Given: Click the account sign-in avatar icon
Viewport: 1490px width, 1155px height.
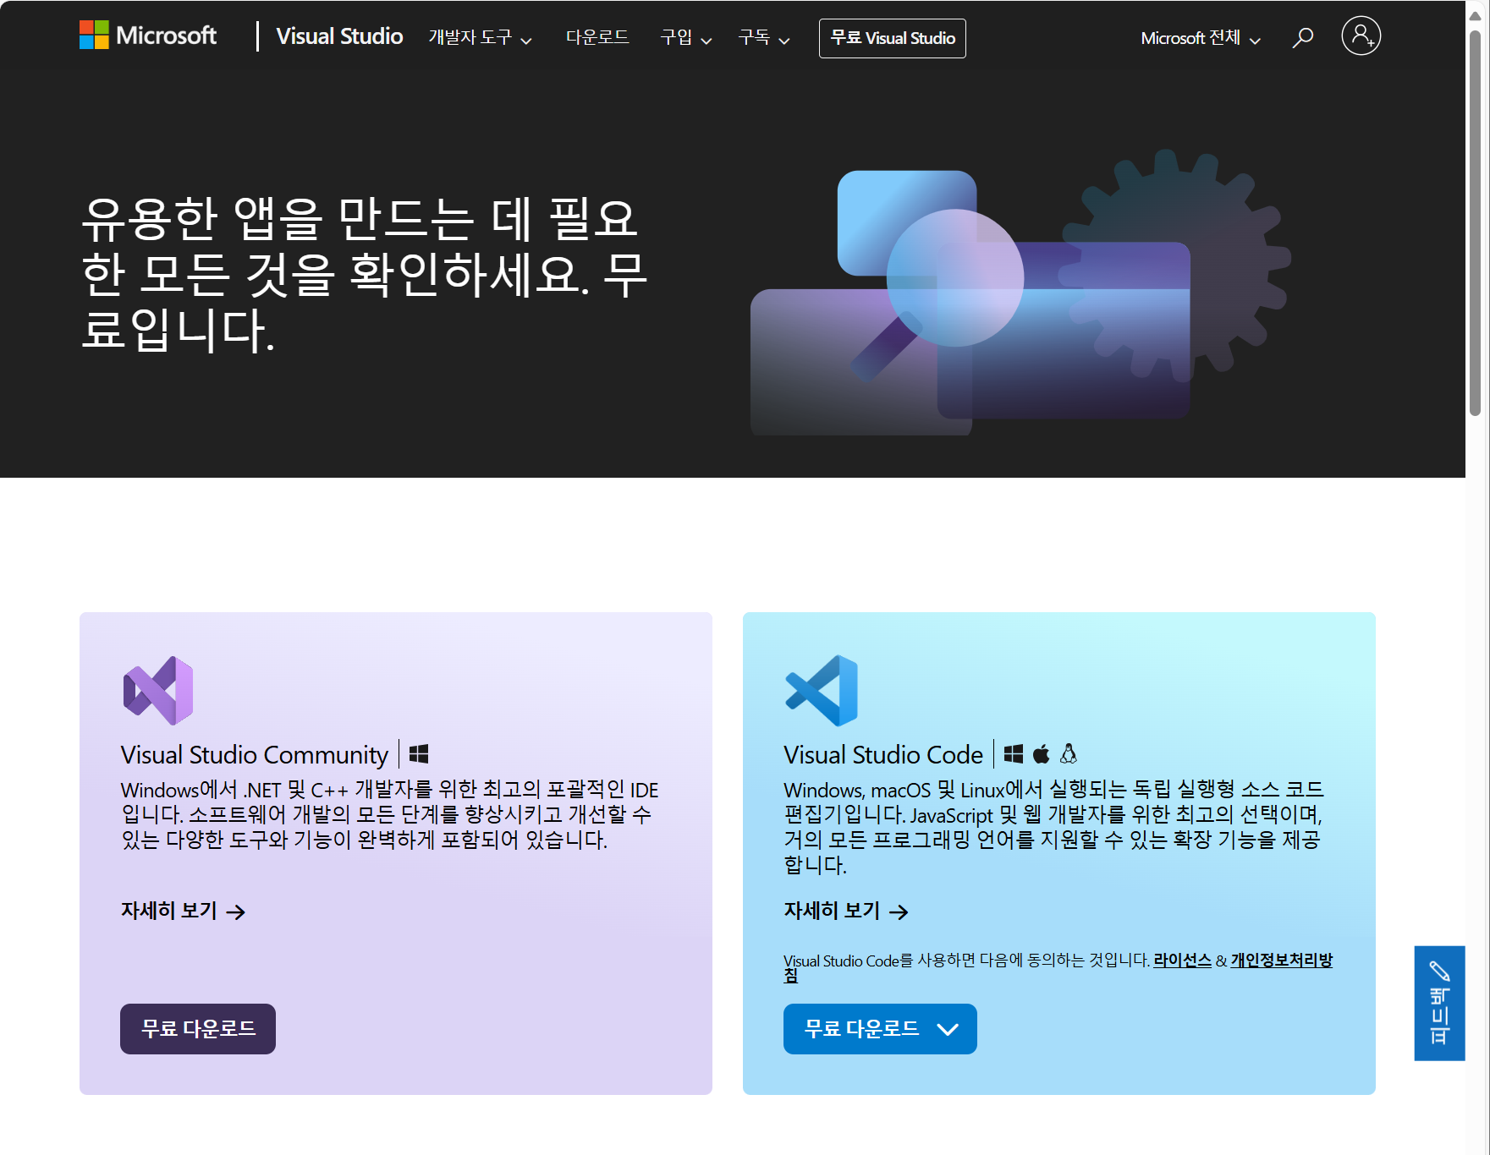Looking at the screenshot, I should pos(1361,36).
